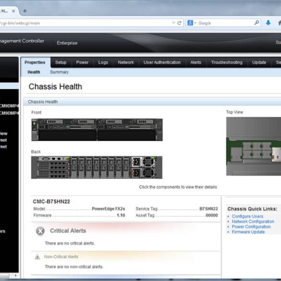The height and width of the screenshot is (281, 281).
Task: Click the back chassis view image
Action: 97,167
